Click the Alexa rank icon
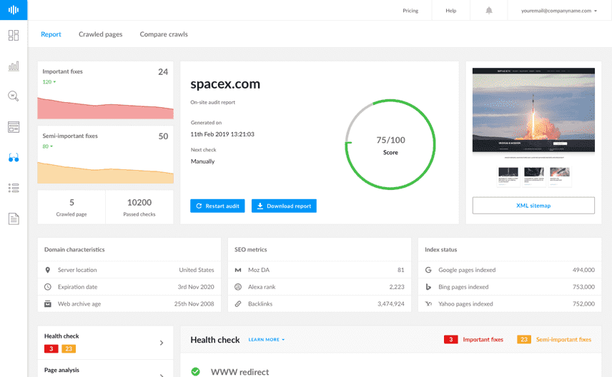Viewport: 612px width, 377px height. [x=238, y=287]
